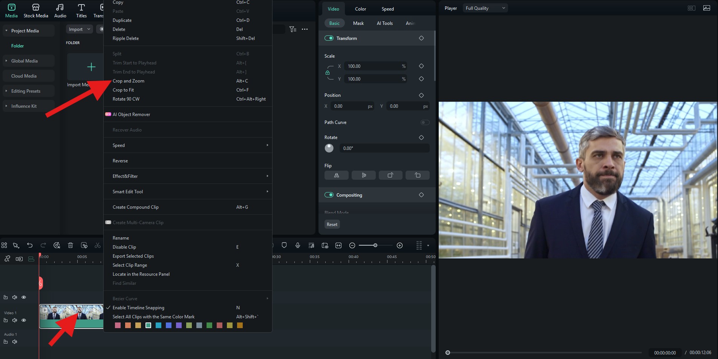718x359 pixels.
Task: Click the Import Media plus tile
Action: 91,67
